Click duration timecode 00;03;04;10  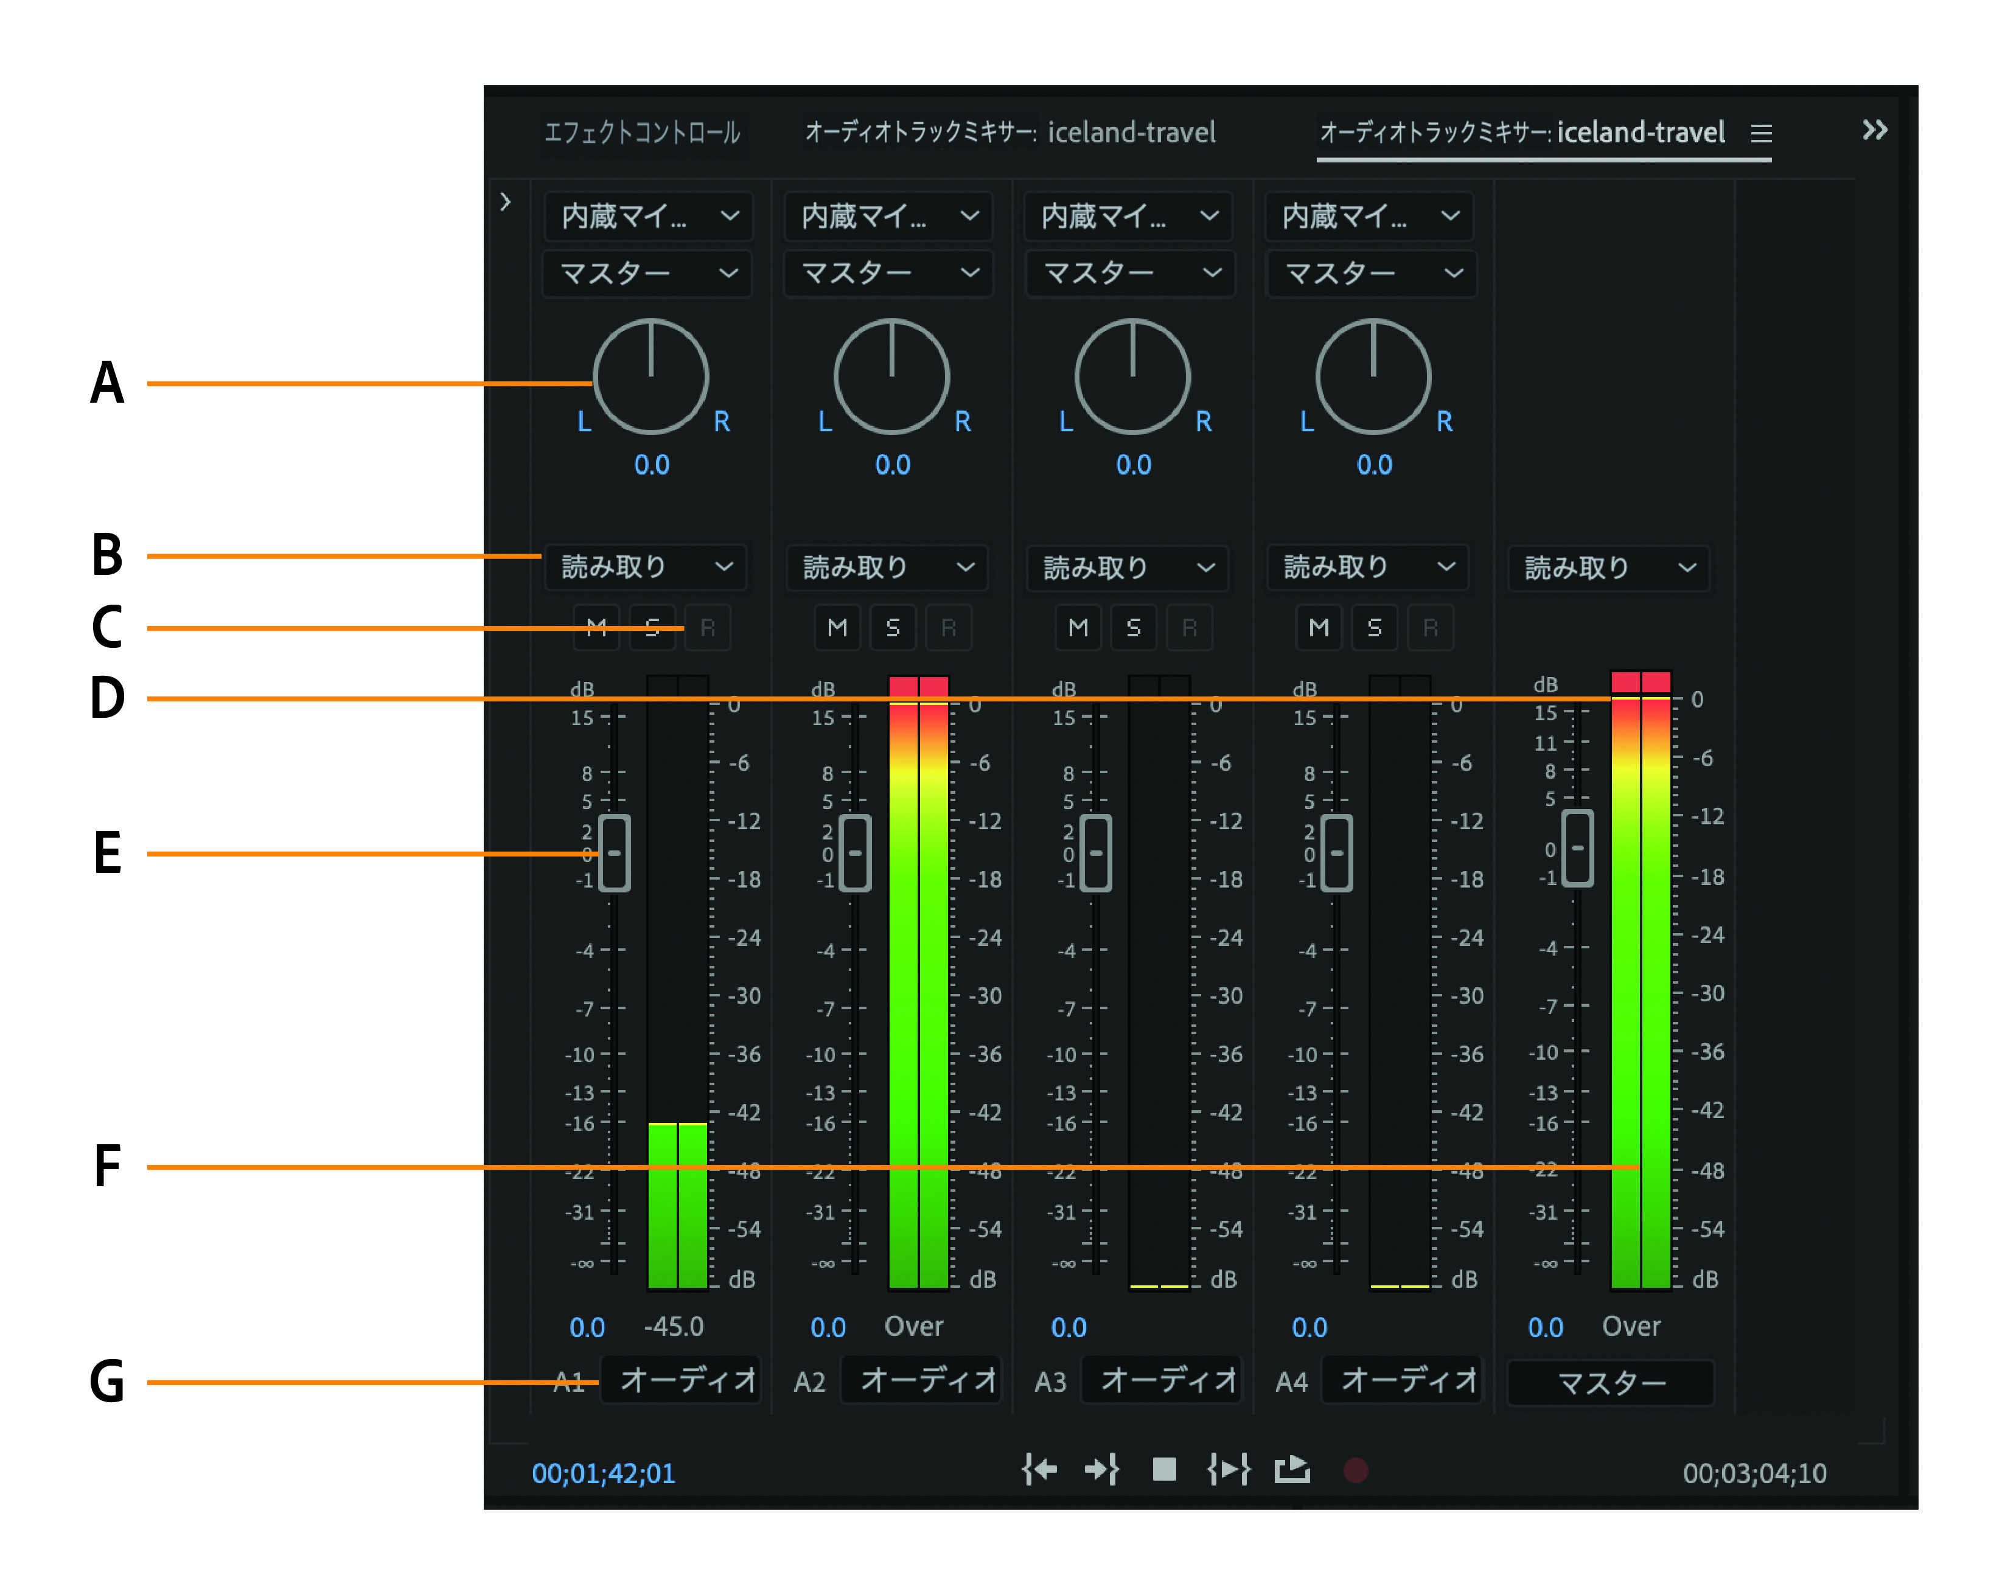pos(1755,1473)
